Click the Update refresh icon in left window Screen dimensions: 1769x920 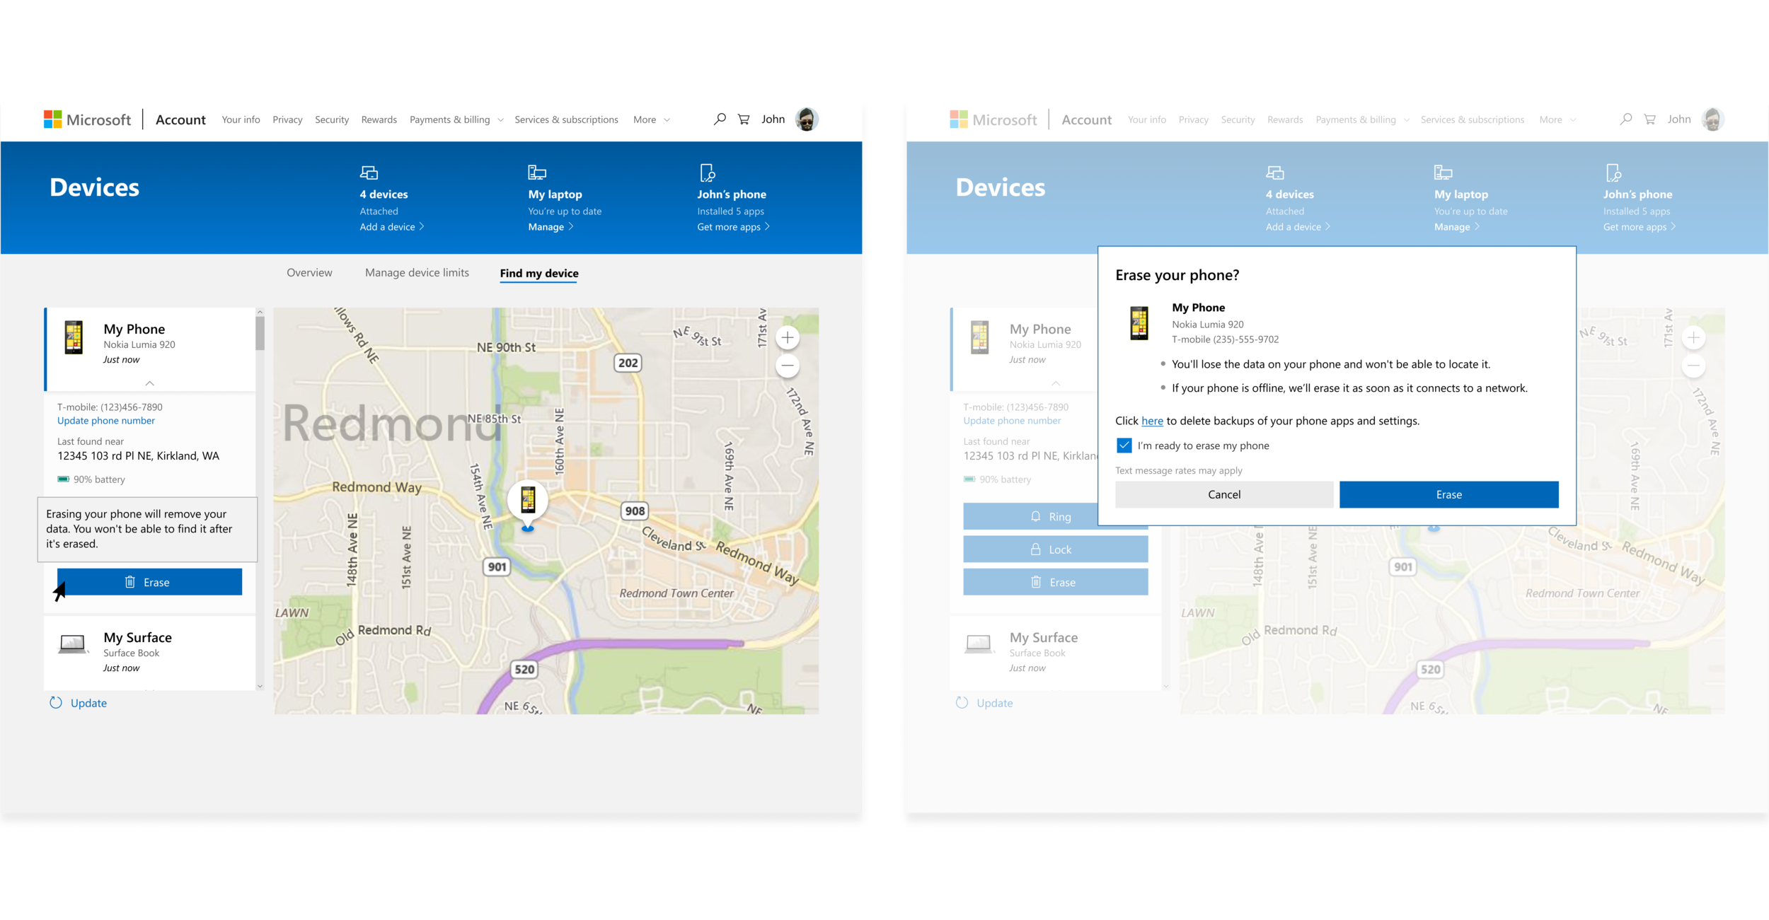[x=56, y=703]
